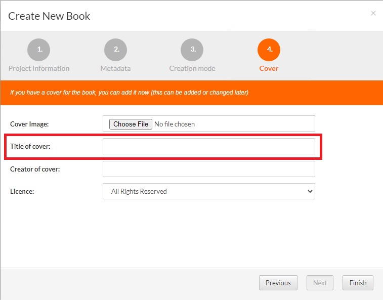Click the Licence dropdown chevron arrow
383x300 pixels.
(310, 191)
